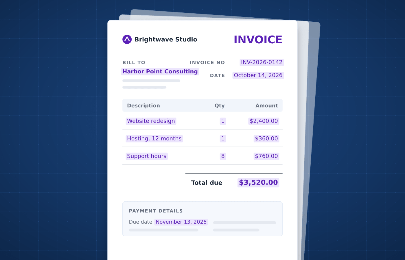This screenshot has width=405, height=260.
Task: Select the $3,520.00 total
Action: (x=258, y=183)
